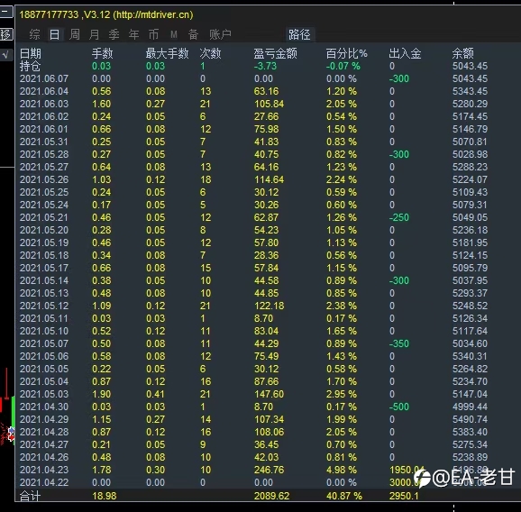521x512 pixels.
Task: Open the 备 notes tab
Action: click(x=194, y=34)
